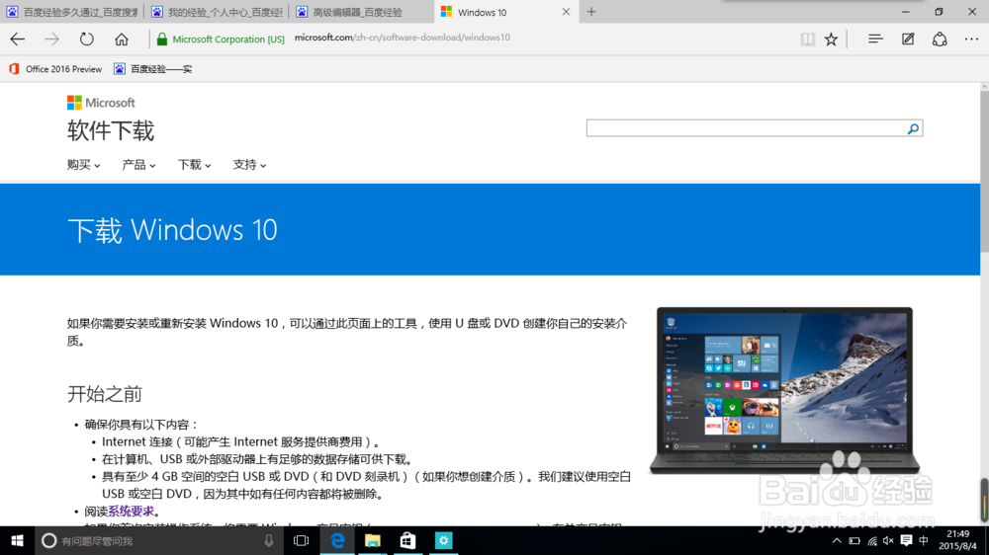Viewport: 989px width, 555px height.
Task: Open the Store taskbar icon
Action: click(408, 540)
